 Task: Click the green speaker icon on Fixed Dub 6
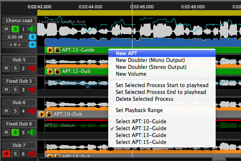[x=32, y=132]
